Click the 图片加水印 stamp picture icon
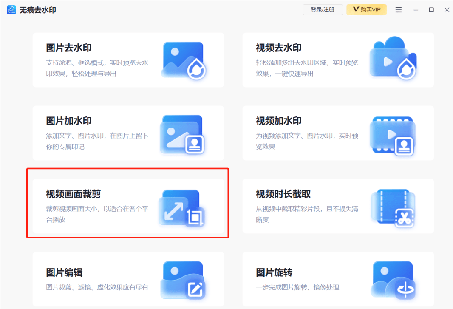453x309 pixels. (182, 134)
